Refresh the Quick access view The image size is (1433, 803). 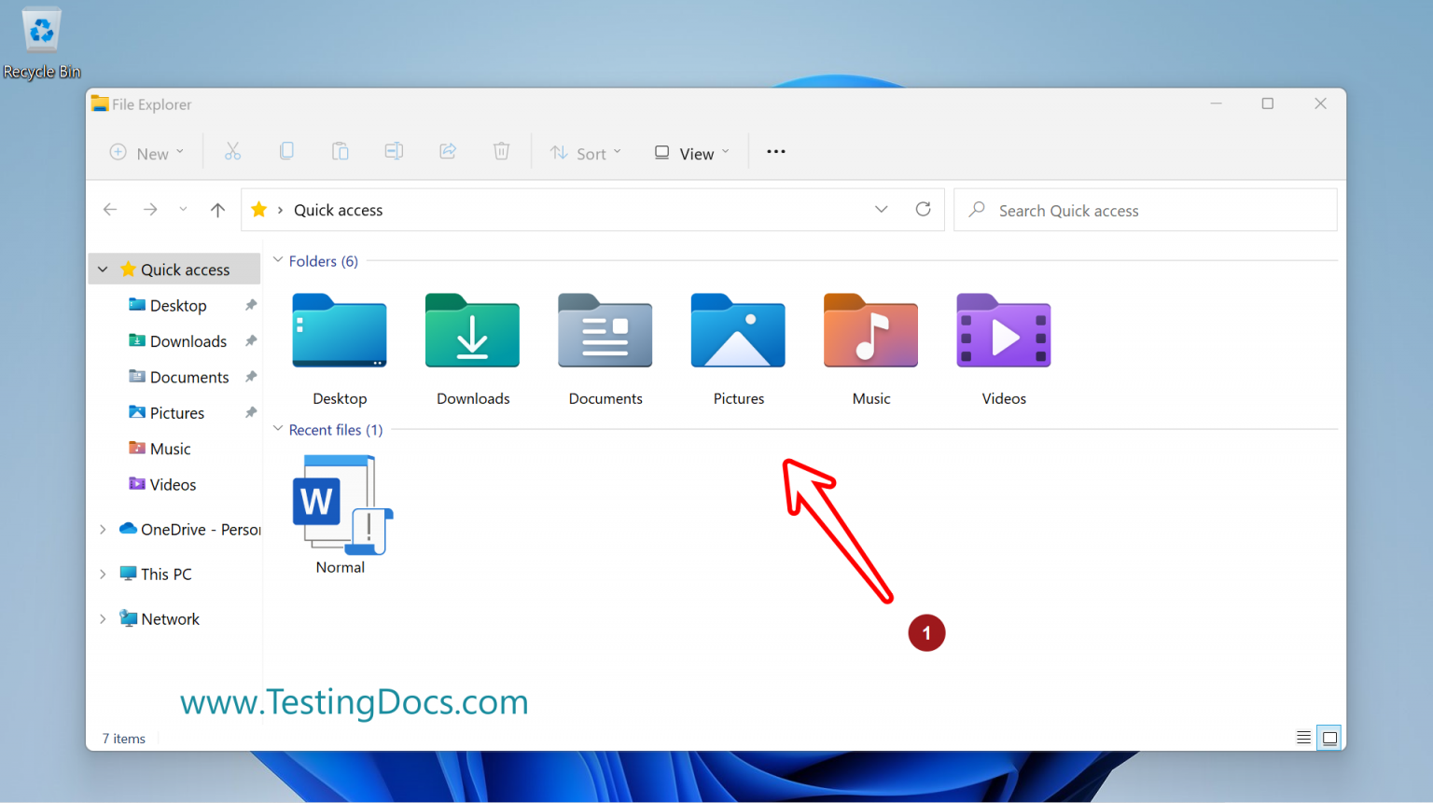coord(923,209)
